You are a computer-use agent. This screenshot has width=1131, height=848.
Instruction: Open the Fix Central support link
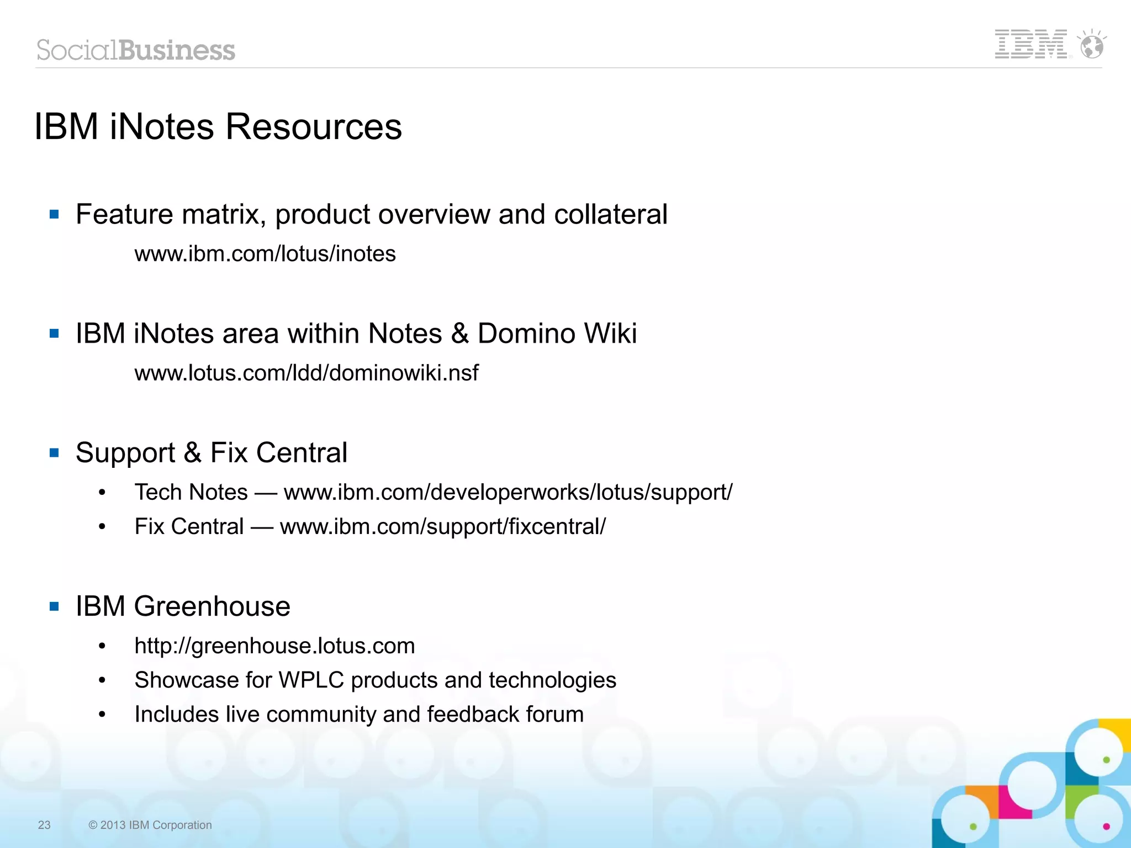pos(443,526)
